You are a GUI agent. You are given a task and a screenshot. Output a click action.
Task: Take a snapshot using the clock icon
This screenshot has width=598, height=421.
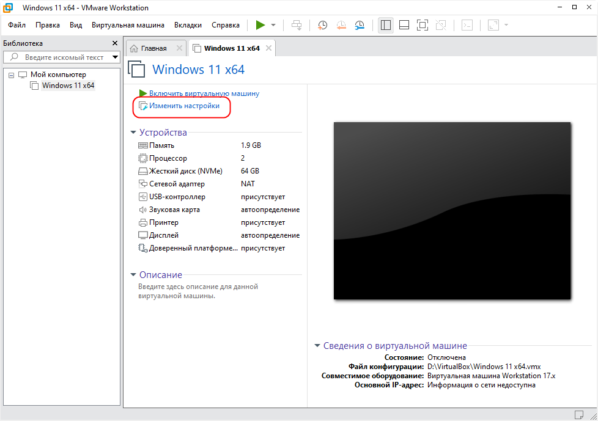[x=323, y=25]
